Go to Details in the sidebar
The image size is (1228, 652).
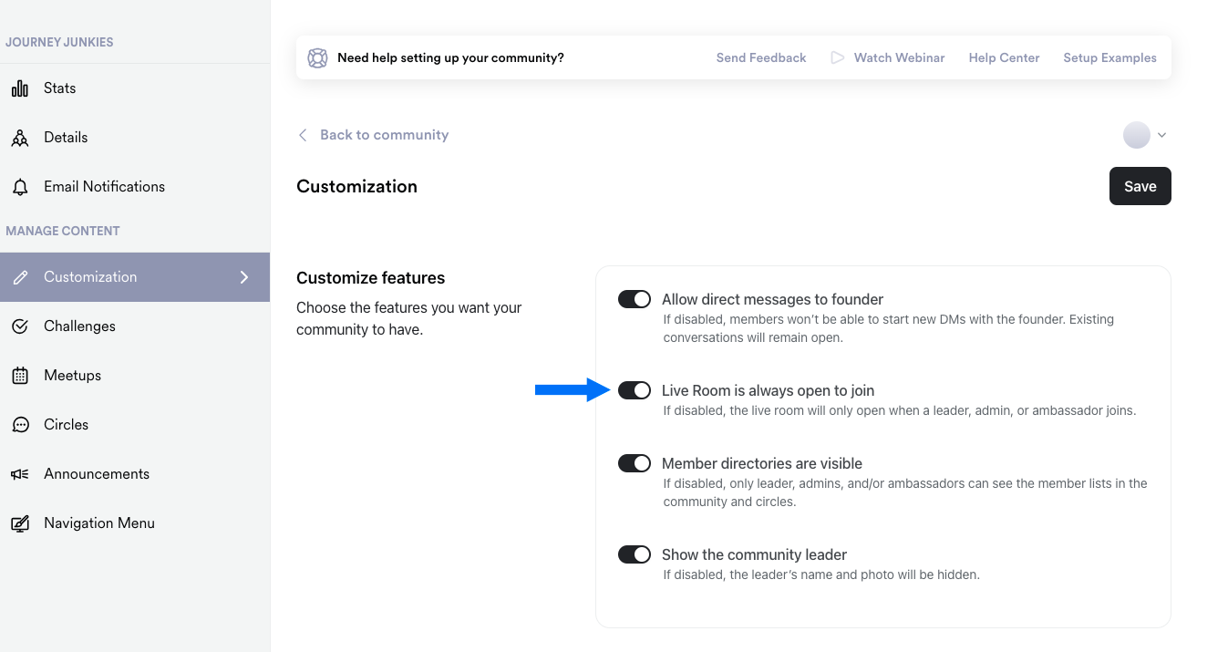tap(135, 138)
